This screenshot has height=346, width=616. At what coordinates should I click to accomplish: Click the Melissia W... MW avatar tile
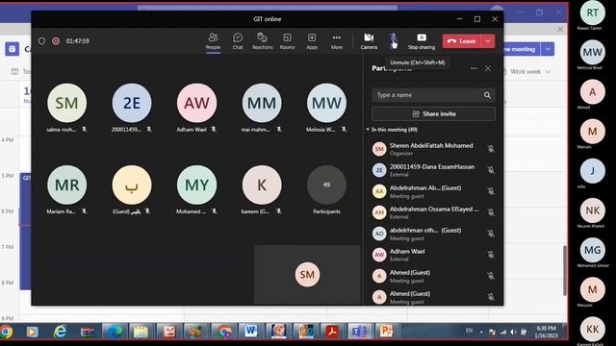point(326,103)
